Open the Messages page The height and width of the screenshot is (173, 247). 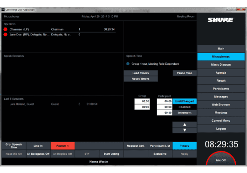tap(221, 97)
